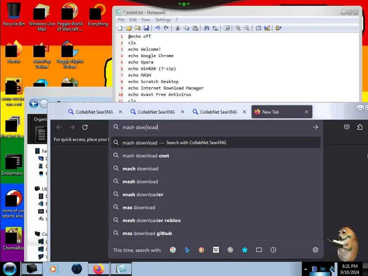Viewport: 368px width, 276px height.
Task: Search this time with Google
Action: tap(173, 250)
